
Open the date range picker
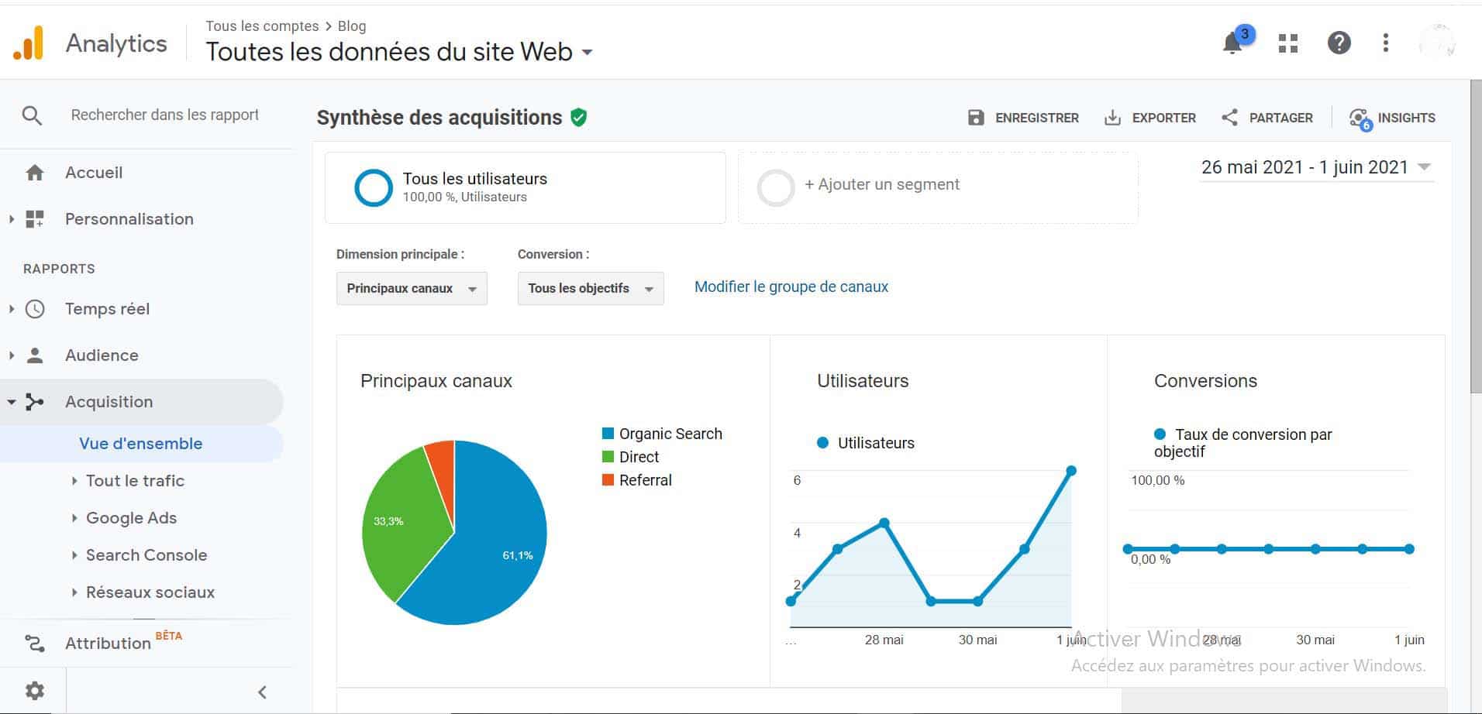pyautogui.click(x=1316, y=167)
